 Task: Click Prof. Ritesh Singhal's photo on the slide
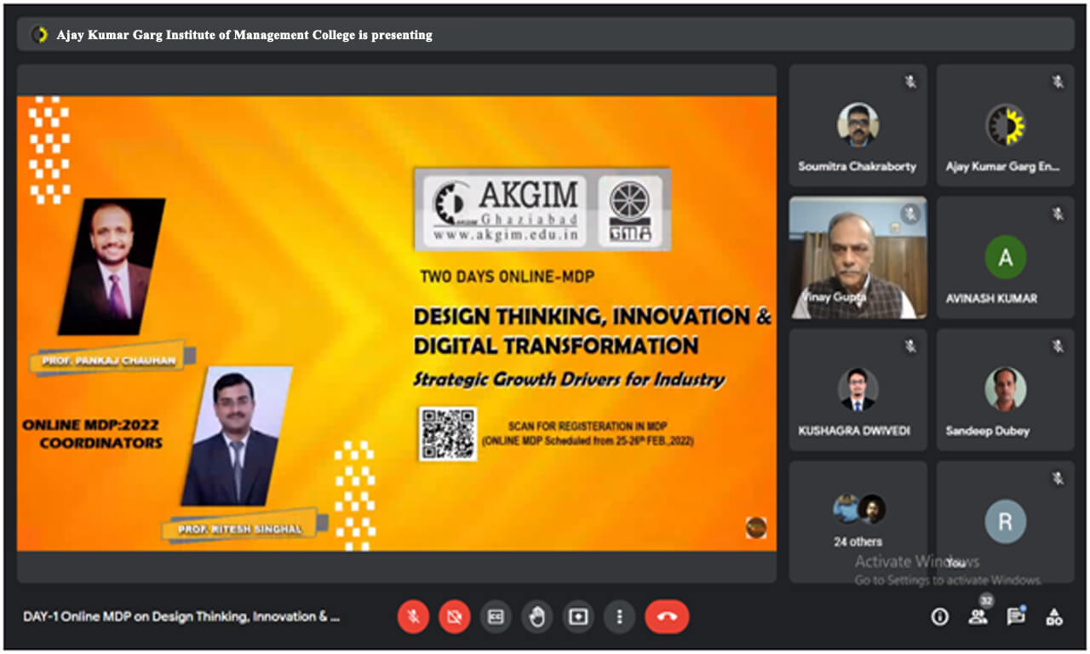coord(236,436)
